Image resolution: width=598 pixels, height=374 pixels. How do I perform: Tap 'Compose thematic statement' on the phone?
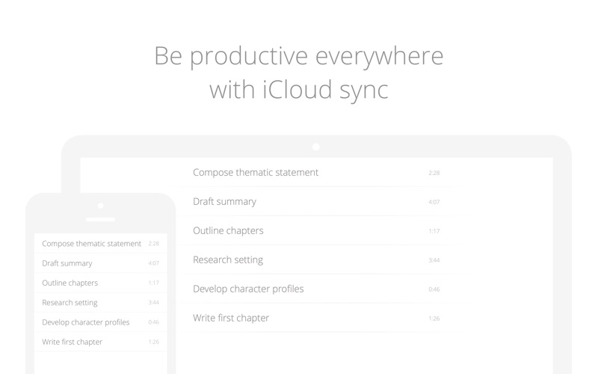coord(91,244)
